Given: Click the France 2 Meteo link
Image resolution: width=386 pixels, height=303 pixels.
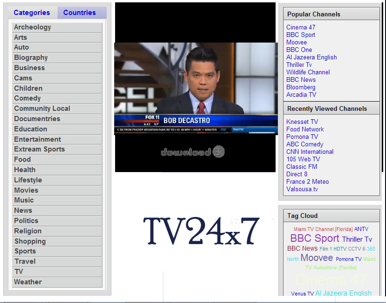Looking at the screenshot, I should click(307, 182).
